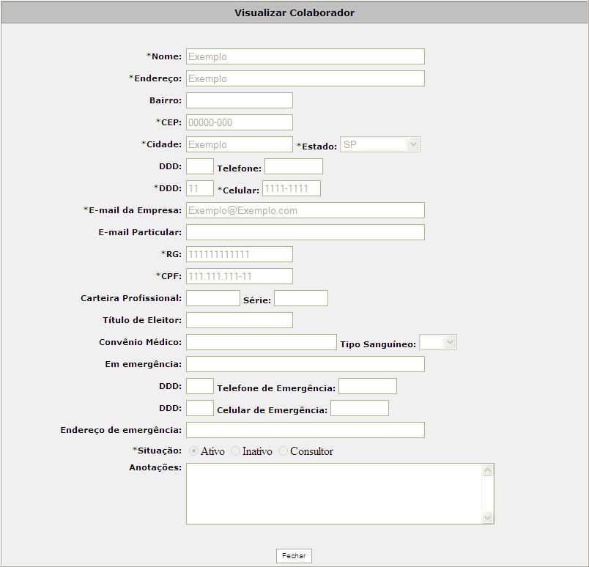Click the Telefone de Emergência field
589x567 pixels.
coord(368,386)
